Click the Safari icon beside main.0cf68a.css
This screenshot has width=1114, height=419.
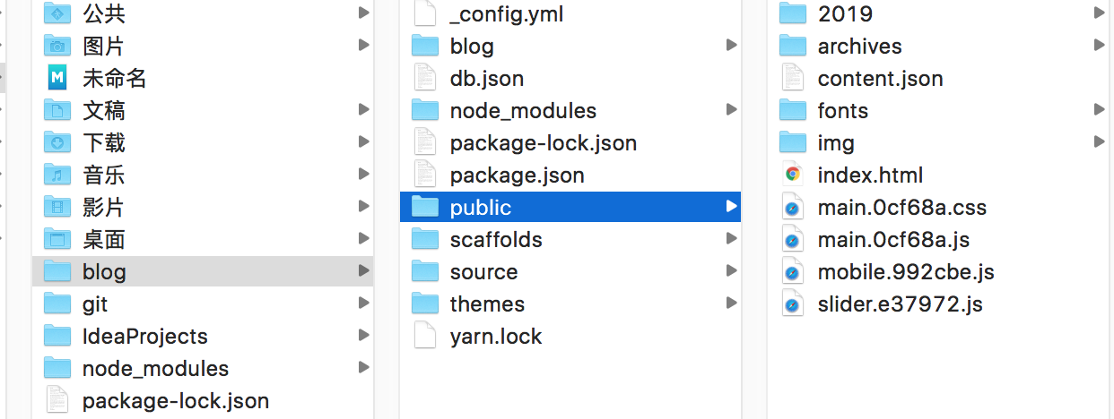coord(792,208)
